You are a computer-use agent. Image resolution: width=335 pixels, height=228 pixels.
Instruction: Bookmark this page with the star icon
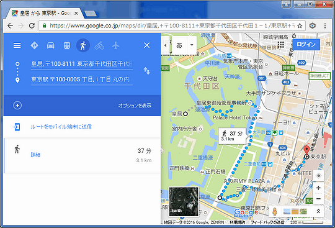pyautogui.click(x=300, y=26)
